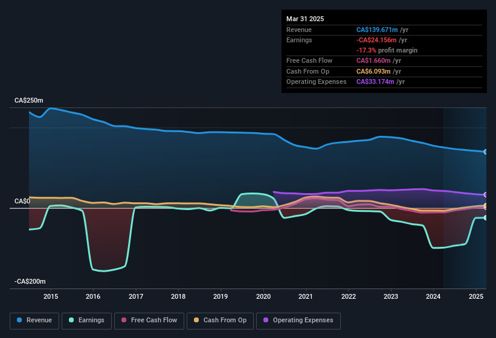The width and height of the screenshot is (496, 338).
Task: Click the Revenue label in tooltip
Action: coord(299,30)
